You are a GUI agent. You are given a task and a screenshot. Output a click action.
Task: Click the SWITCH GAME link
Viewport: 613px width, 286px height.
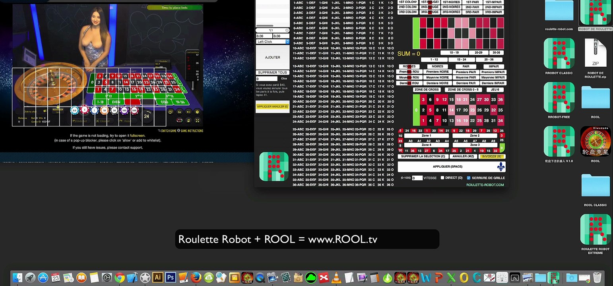(x=169, y=131)
